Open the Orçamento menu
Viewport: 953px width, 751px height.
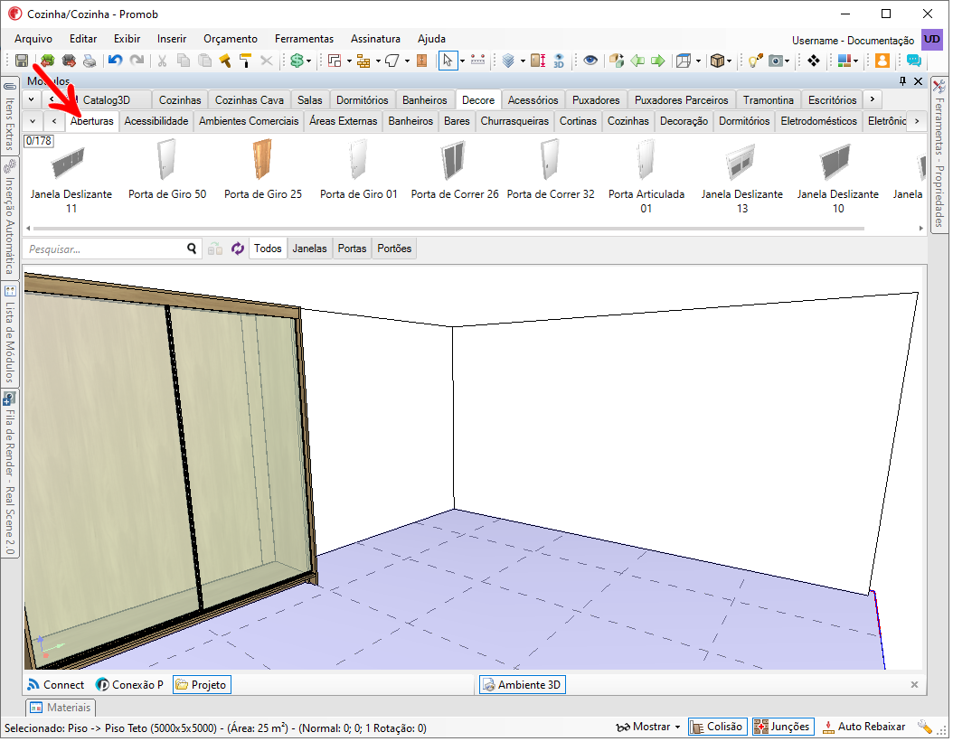click(231, 38)
